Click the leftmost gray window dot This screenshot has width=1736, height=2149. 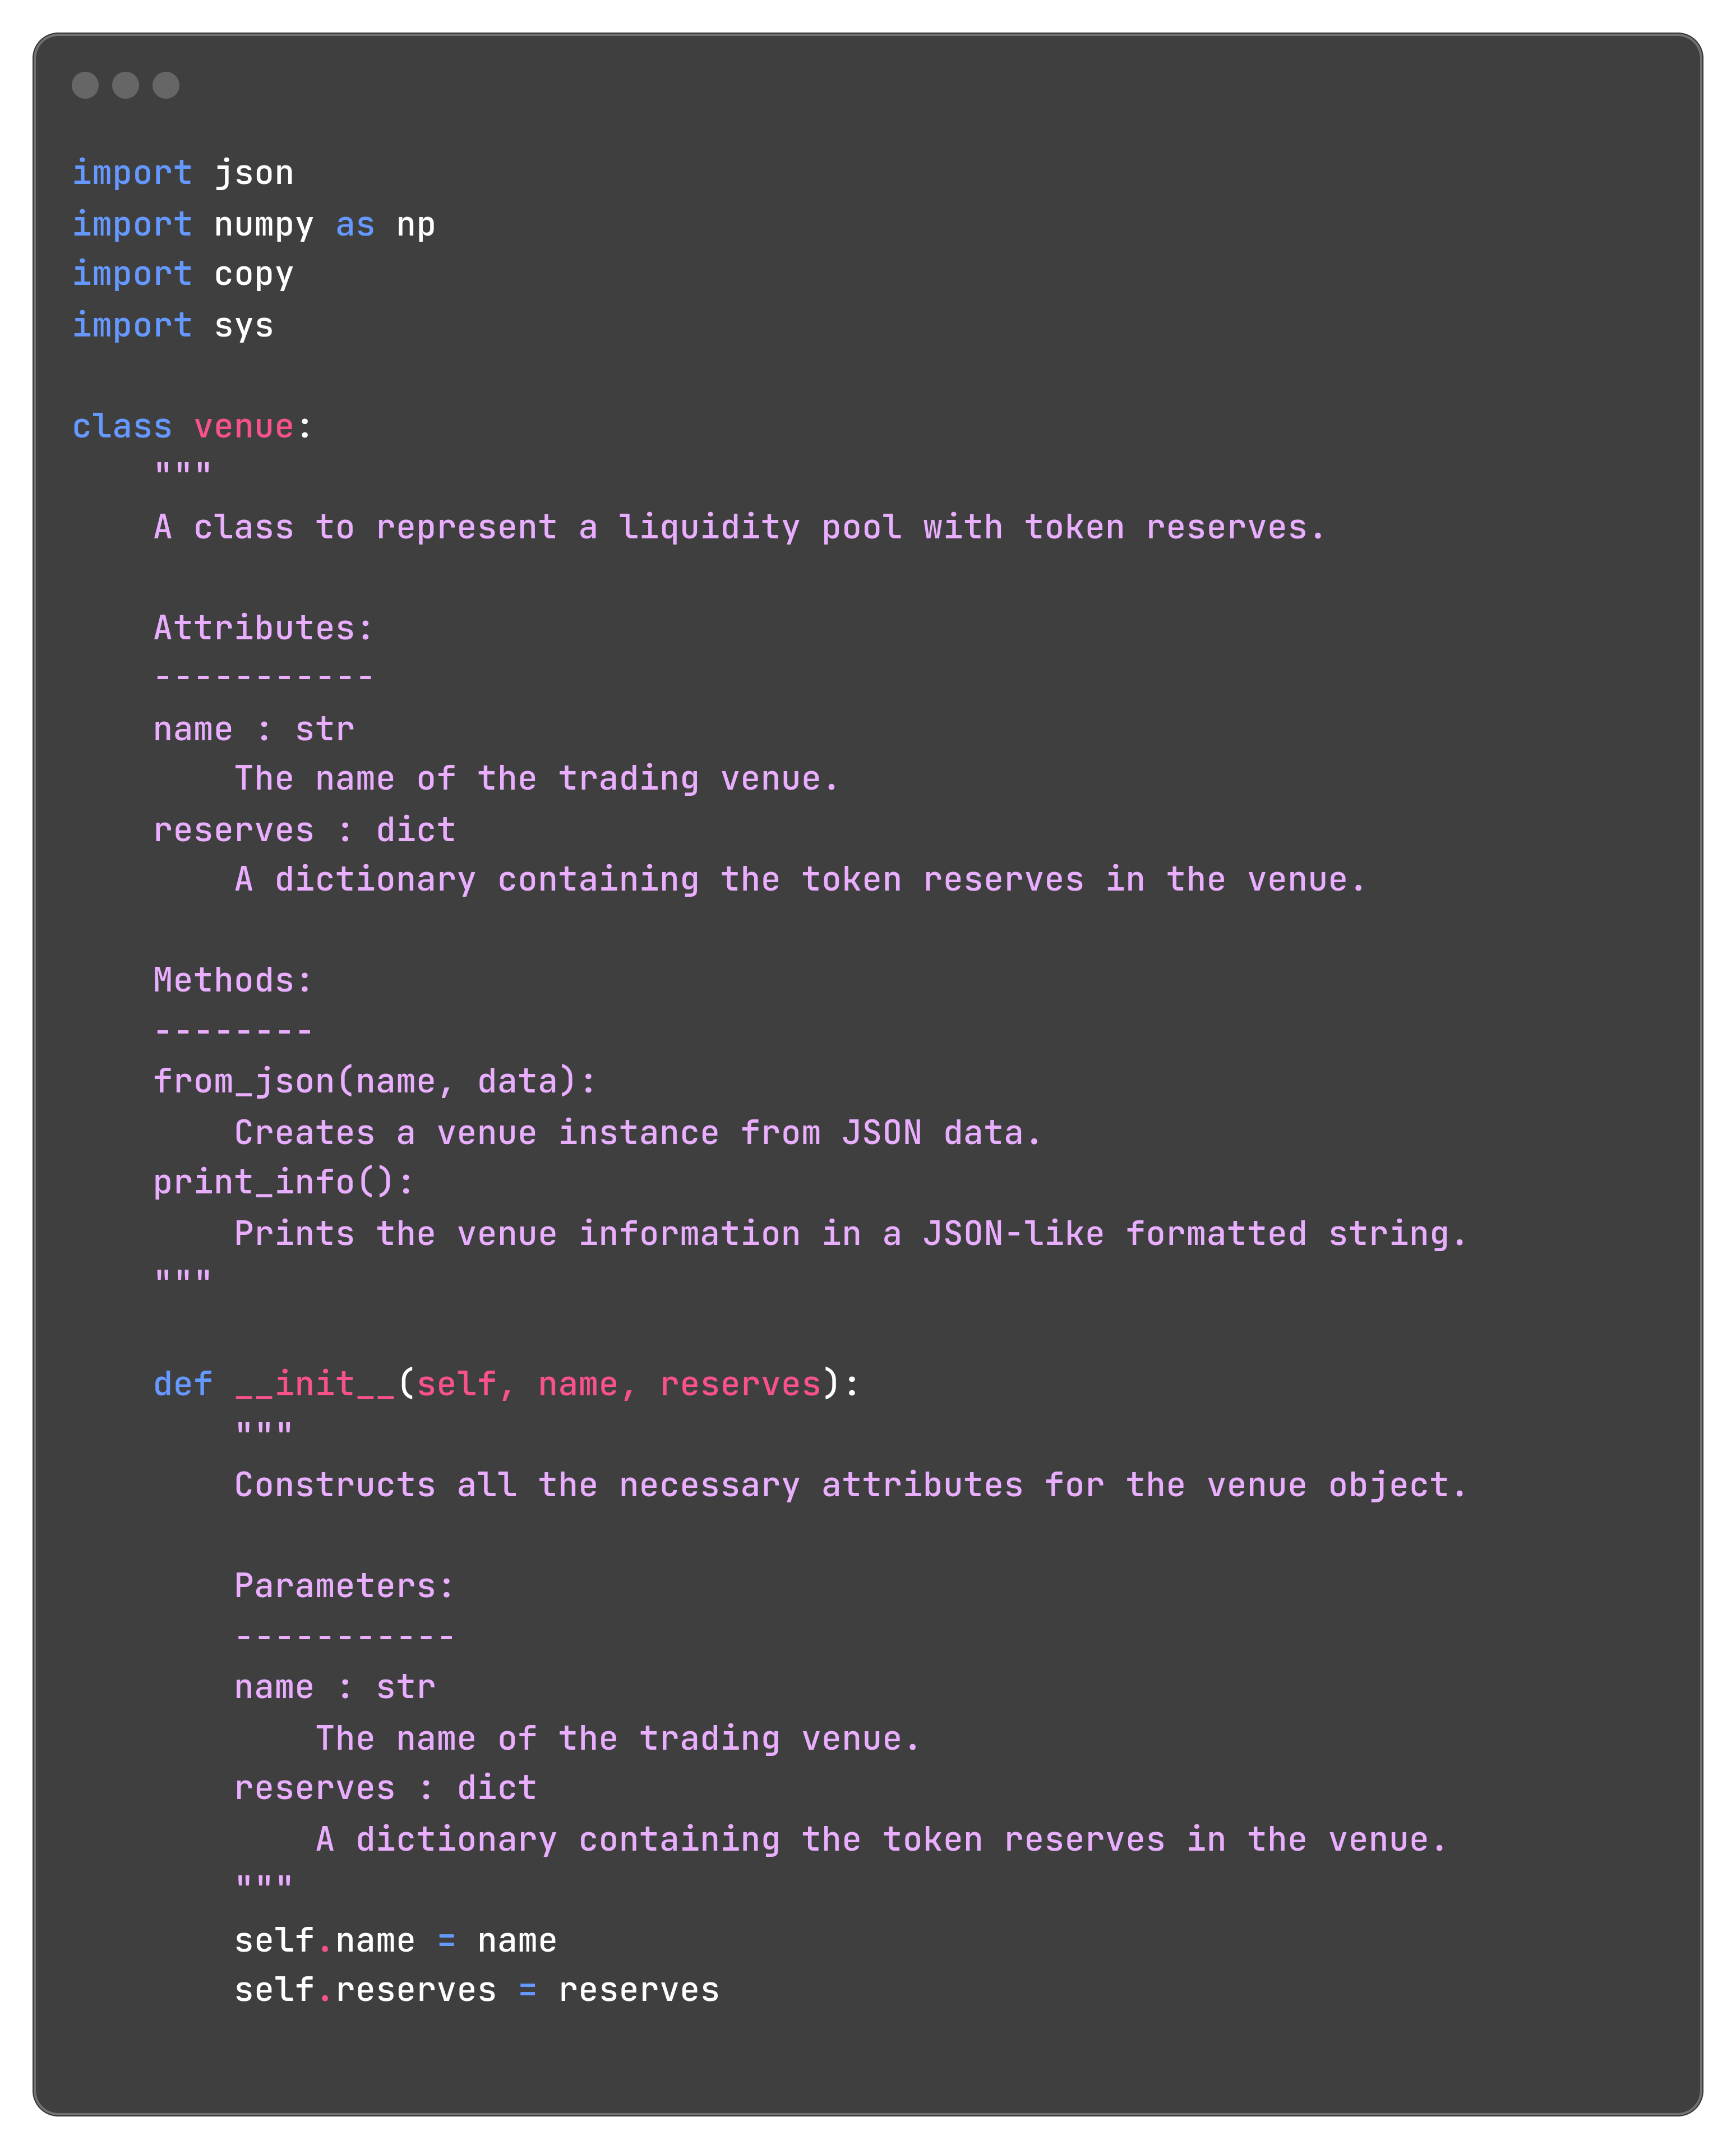click(x=85, y=85)
